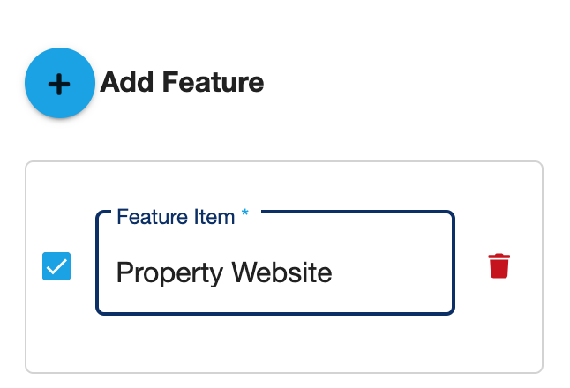Disable the feature using its checkbox
Image resolution: width=570 pixels, height=388 pixels.
coord(56,266)
